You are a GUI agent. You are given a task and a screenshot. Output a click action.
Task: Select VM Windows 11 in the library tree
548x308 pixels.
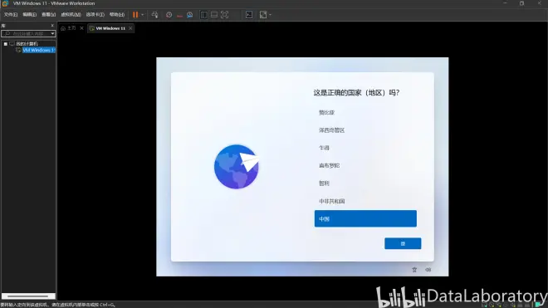38,50
